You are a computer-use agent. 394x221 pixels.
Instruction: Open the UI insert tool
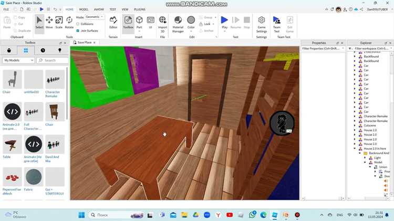(151, 22)
